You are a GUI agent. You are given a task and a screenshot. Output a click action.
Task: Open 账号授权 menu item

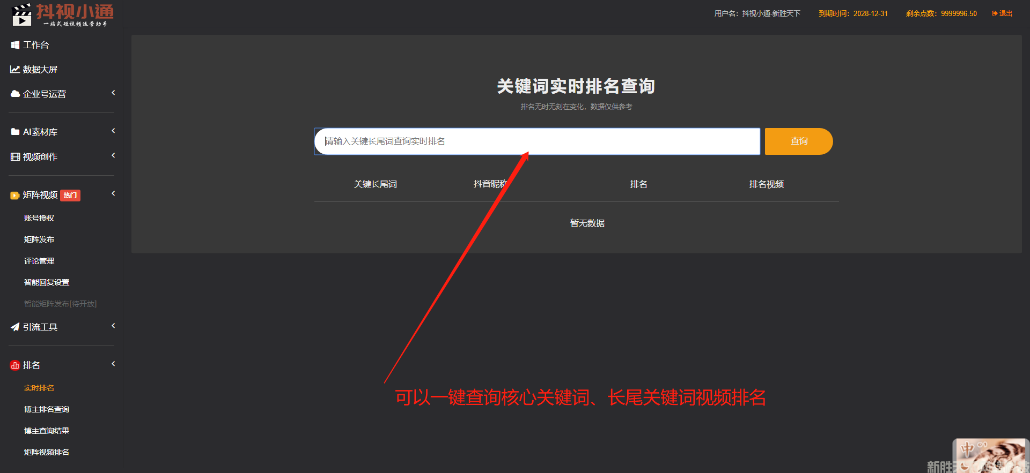[39, 218]
